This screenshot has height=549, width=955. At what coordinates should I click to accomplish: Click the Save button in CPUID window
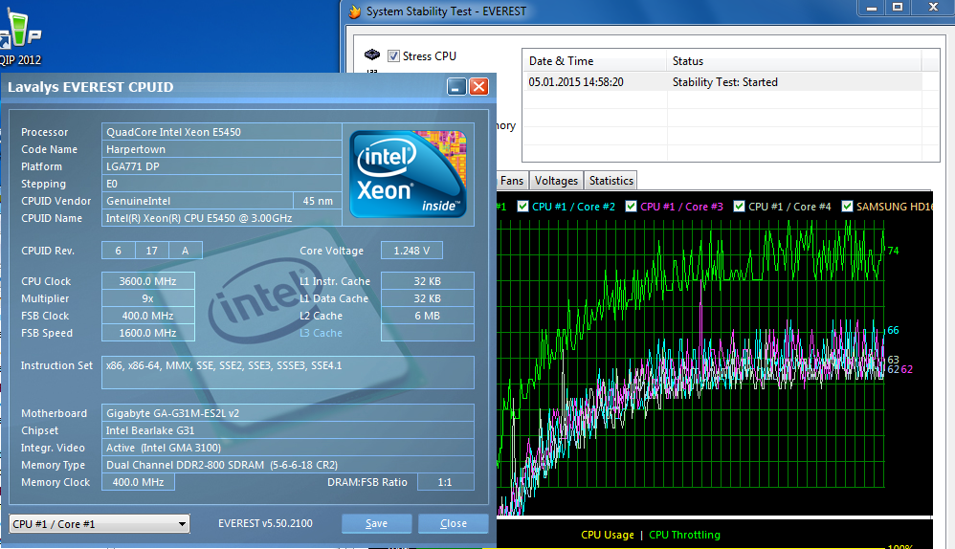coord(376,523)
